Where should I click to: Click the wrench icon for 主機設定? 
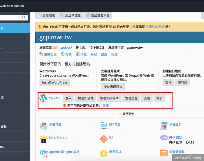point(41,54)
